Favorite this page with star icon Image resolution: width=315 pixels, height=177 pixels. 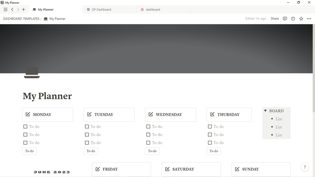[x=301, y=19]
